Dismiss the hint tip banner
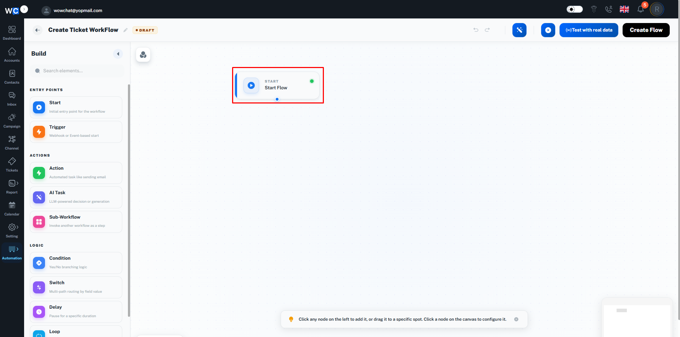680x337 pixels. point(516,319)
